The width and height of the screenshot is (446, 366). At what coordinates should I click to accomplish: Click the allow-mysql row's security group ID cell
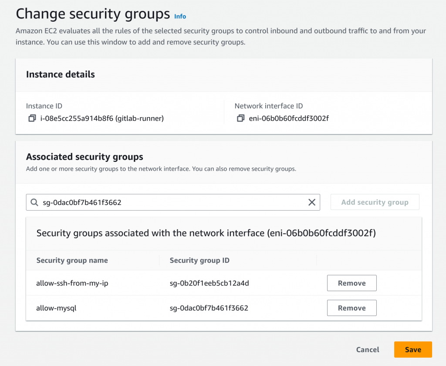(209, 308)
